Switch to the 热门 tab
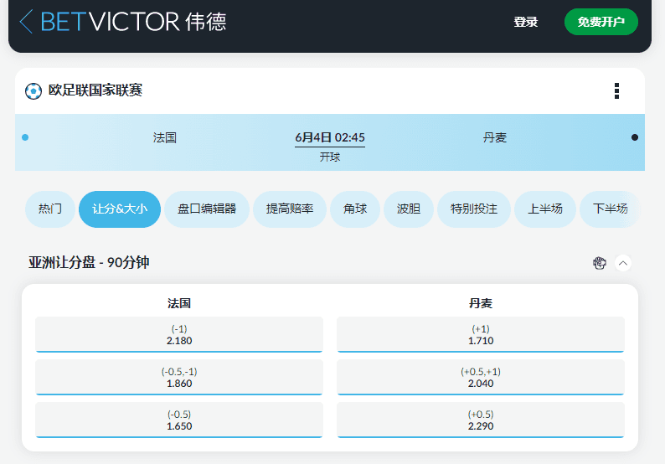The image size is (665, 464). (50, 209)
